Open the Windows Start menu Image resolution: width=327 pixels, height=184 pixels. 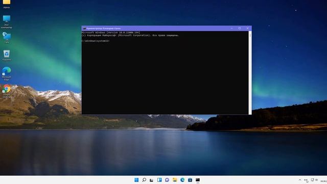(x=136, y=180)
